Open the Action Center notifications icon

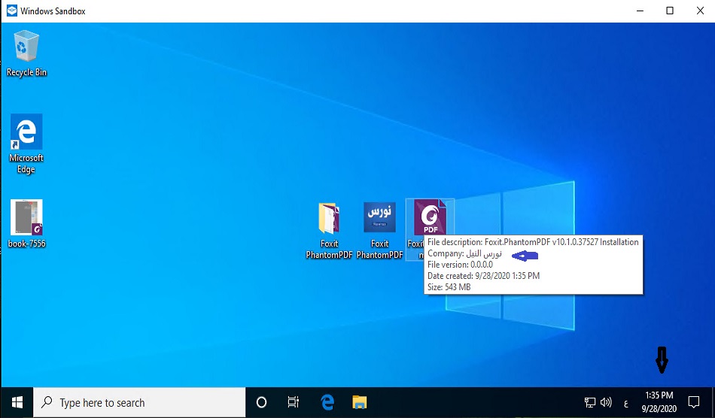pyautogui.click(x=695, y=402)
